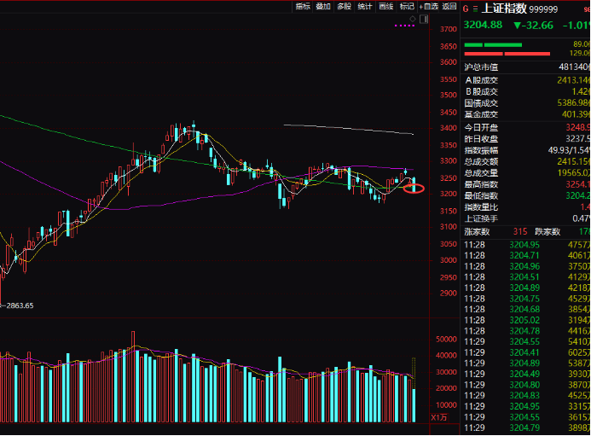Viewport: 591px width, 436px height.
Task: Click the 昨日收盘 row label
Action: 481,139
